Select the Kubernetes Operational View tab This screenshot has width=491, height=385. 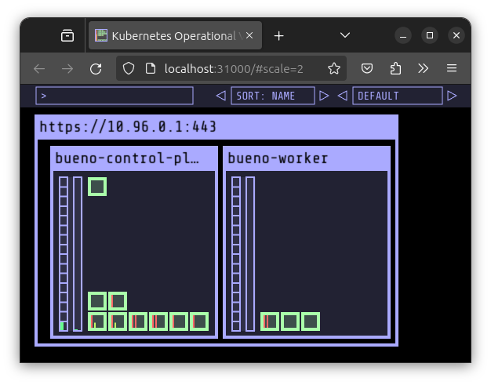click(x=176, y=35)
